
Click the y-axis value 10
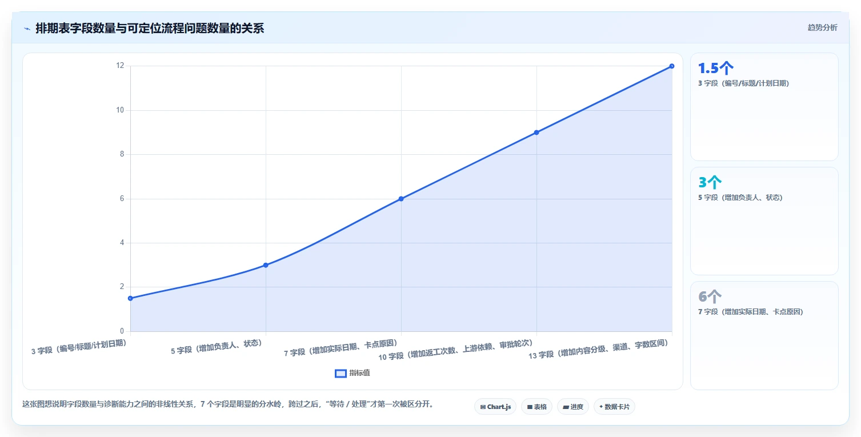click(x=120, y=110)
